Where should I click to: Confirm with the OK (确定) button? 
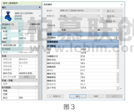pyautogui.click(x=78, y=96)
